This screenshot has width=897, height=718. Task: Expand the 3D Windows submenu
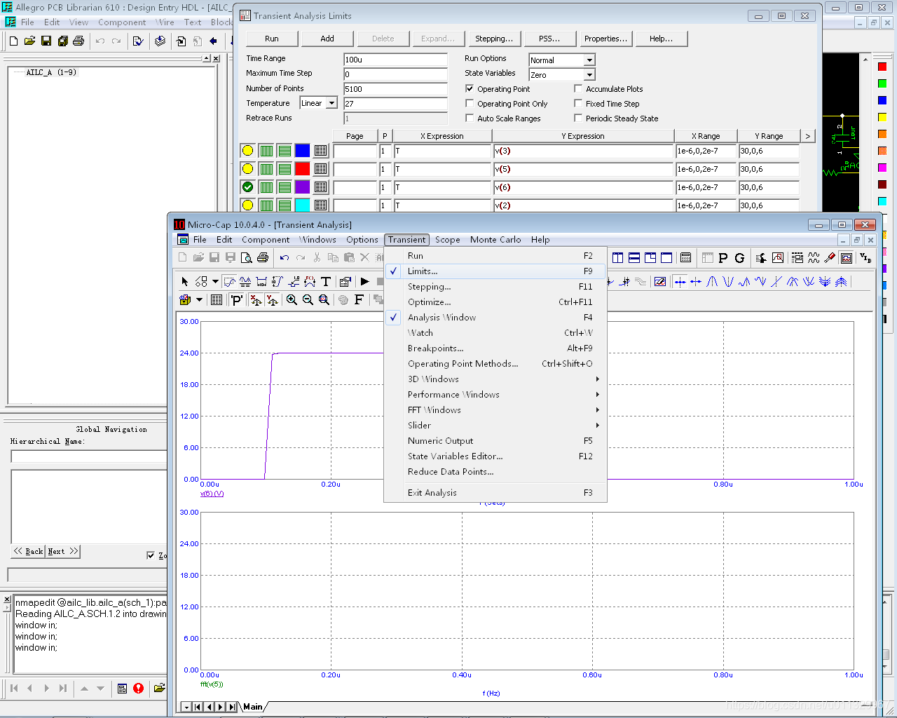[495, 379]
